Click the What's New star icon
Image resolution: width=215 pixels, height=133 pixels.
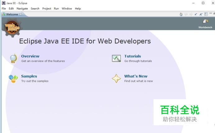click(116, 78)
